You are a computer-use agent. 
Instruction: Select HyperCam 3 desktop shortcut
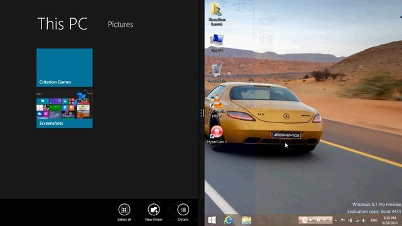point(217,135)
